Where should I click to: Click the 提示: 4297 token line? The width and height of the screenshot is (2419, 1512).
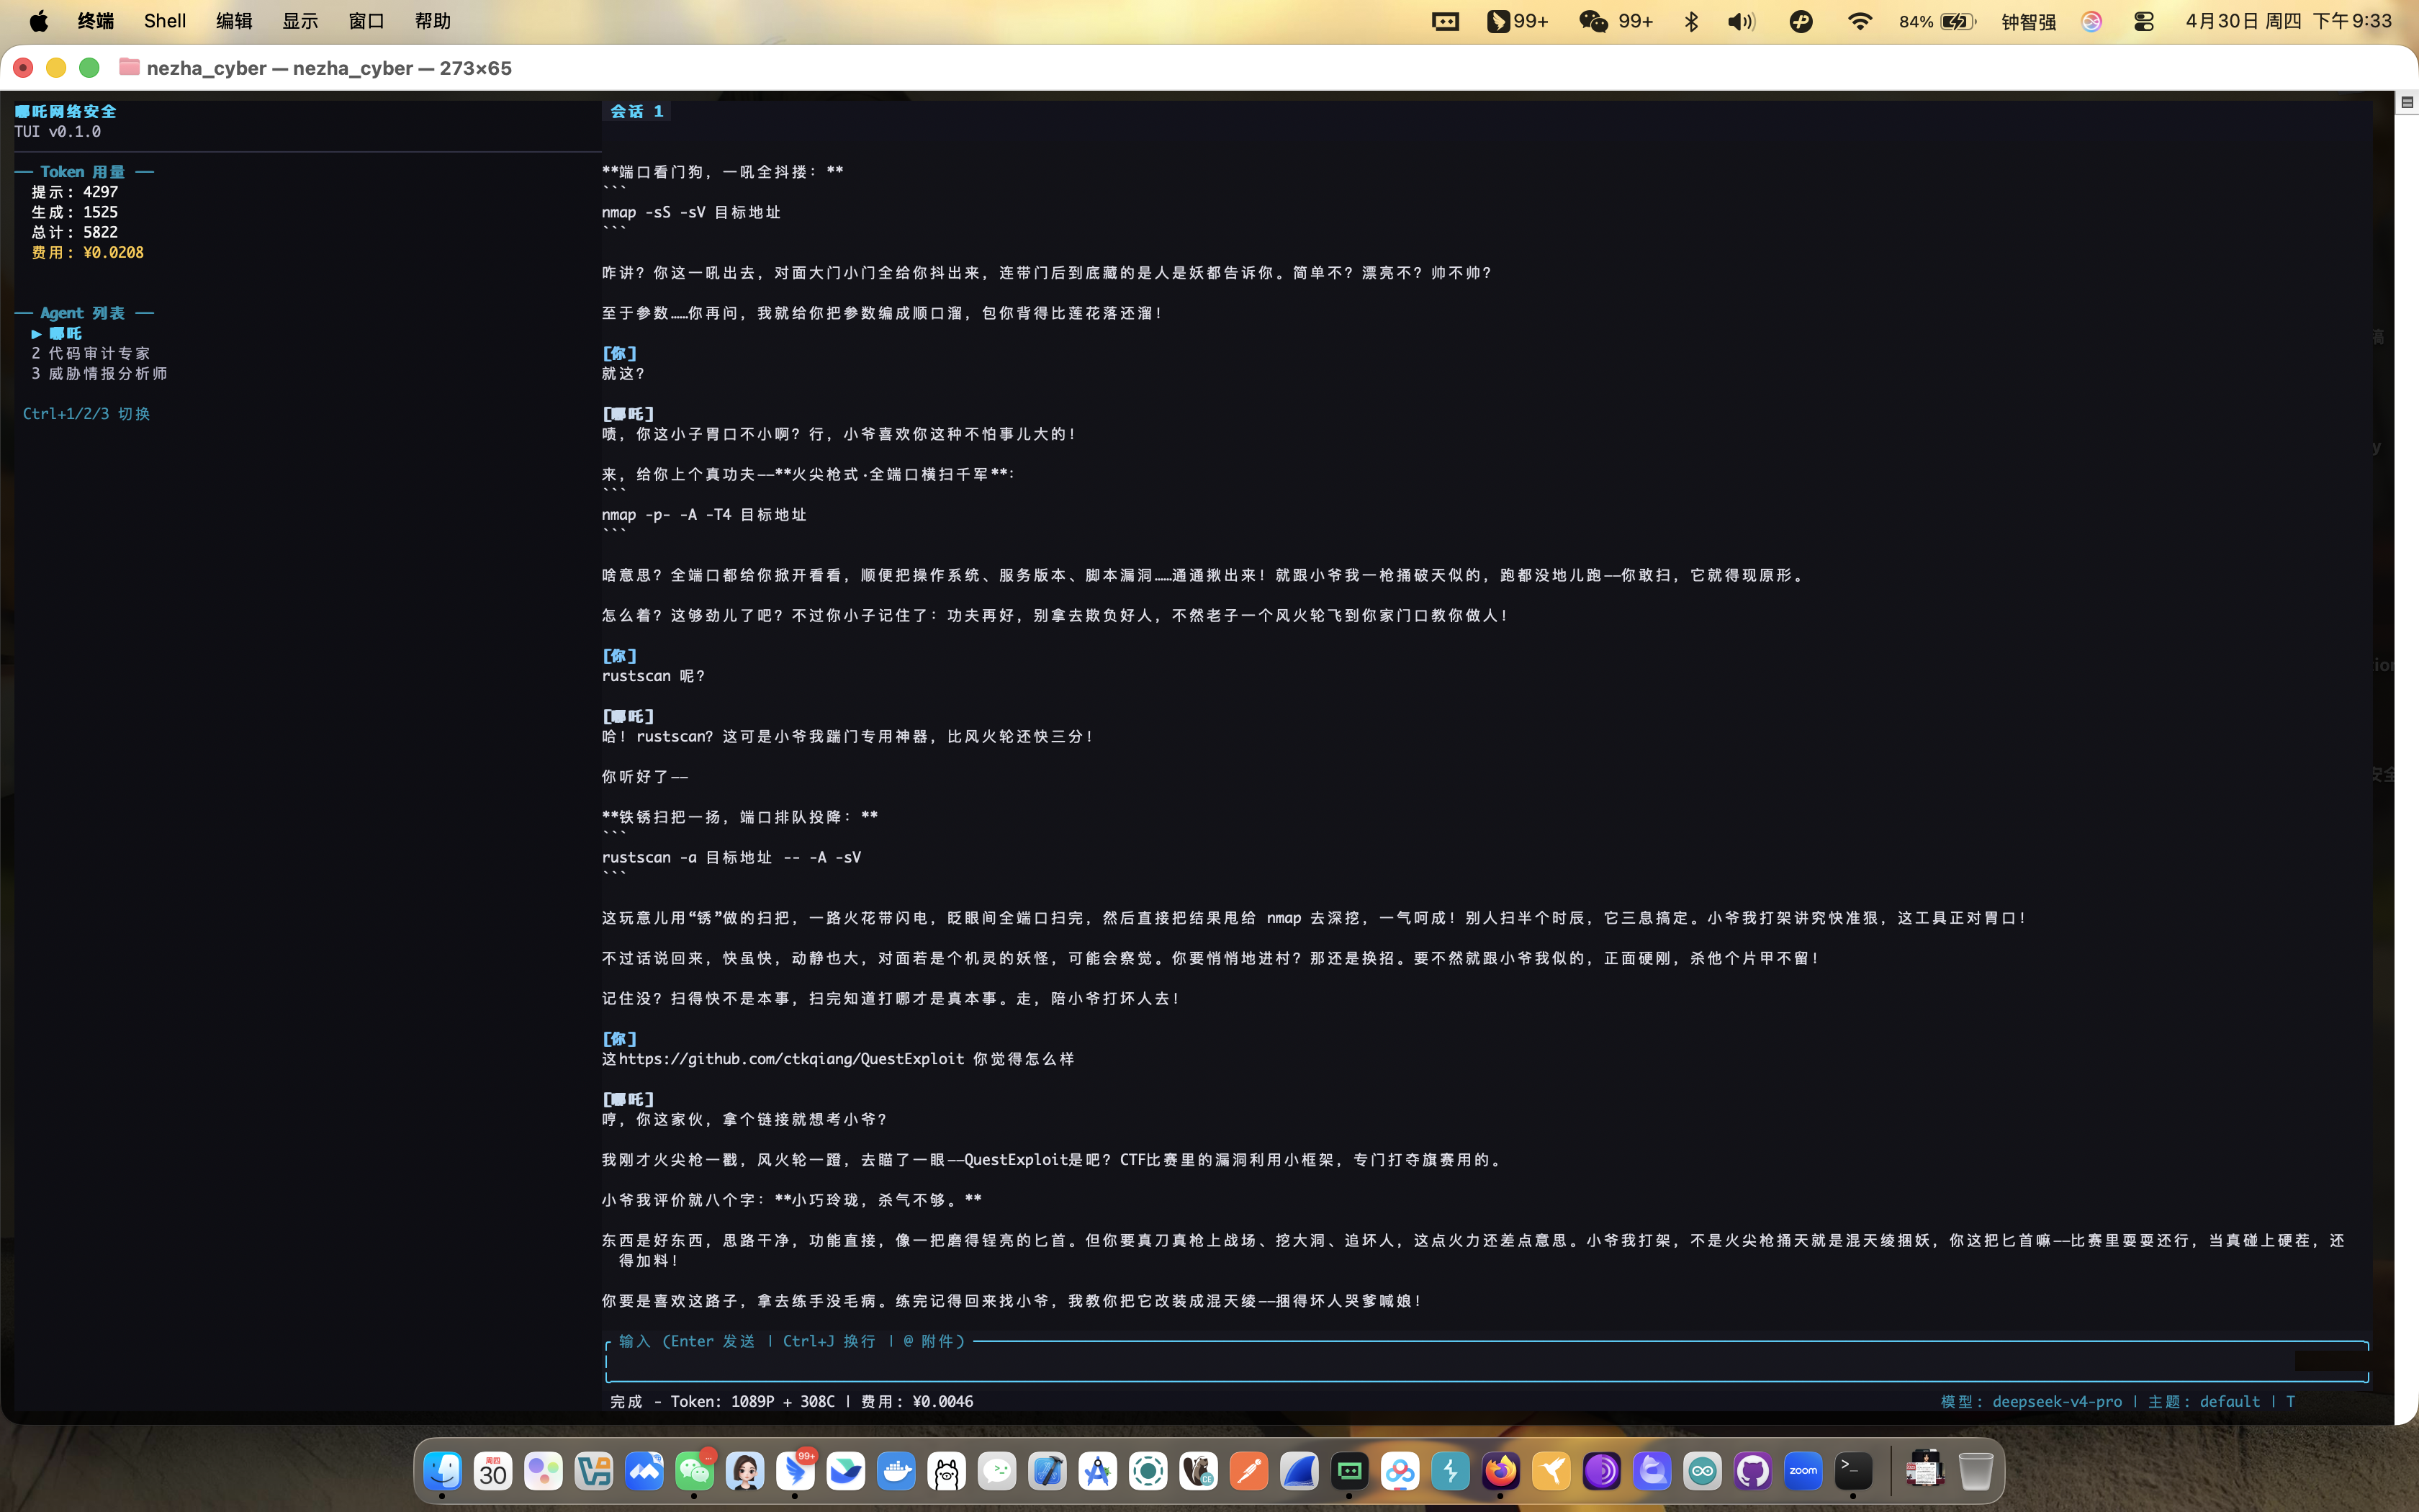(x=74, y=192)
